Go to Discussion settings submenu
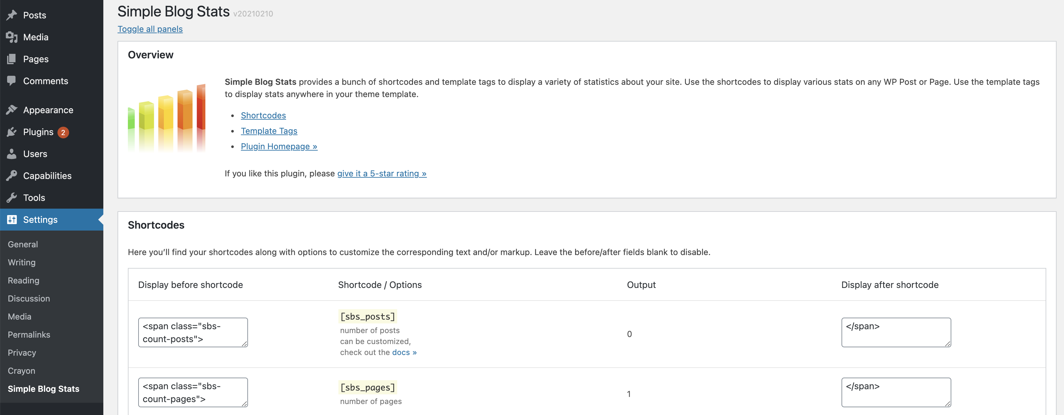1064x415 pixels. tap(29, 299)
